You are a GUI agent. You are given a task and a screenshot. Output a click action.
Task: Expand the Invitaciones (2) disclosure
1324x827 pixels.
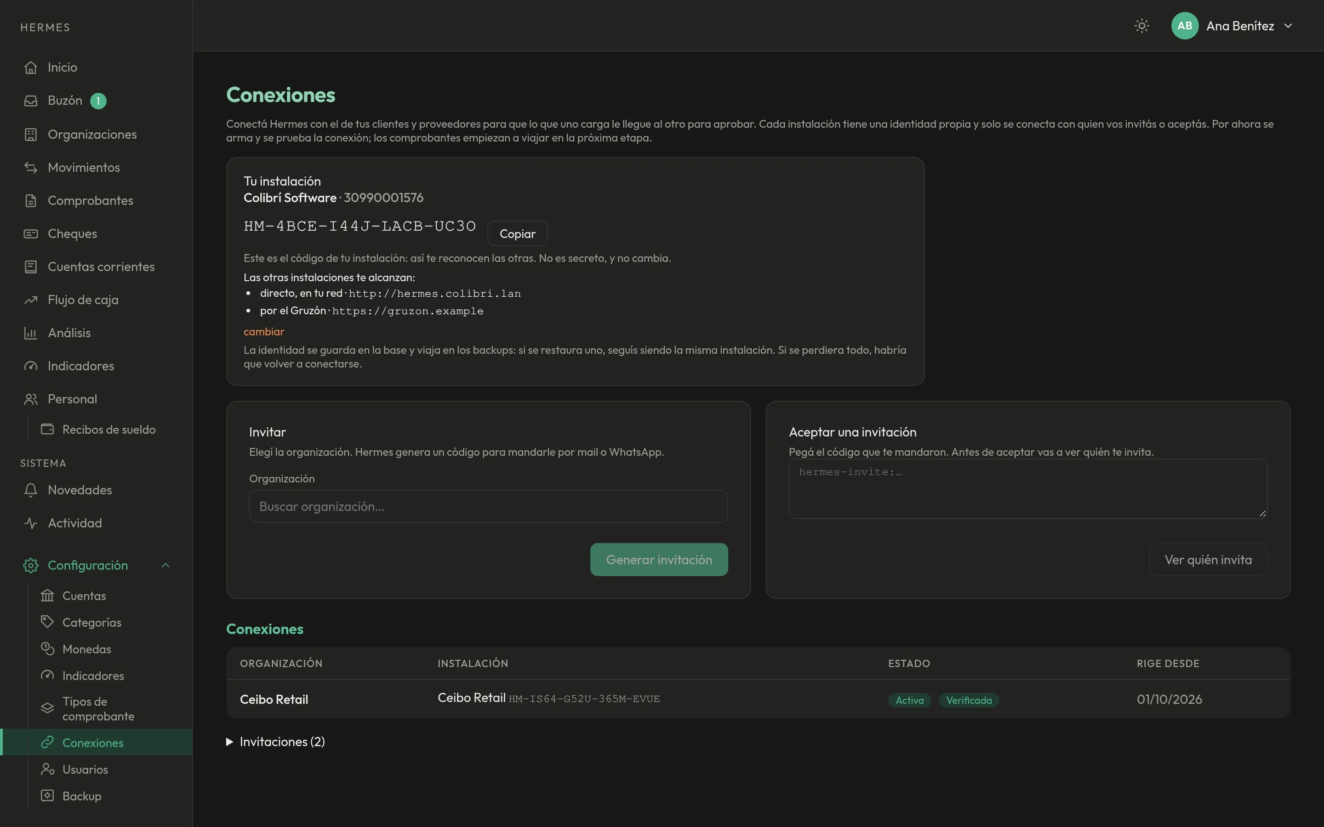[276, 742]
